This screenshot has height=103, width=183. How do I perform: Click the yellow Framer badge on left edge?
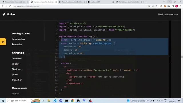pos(3,42)
